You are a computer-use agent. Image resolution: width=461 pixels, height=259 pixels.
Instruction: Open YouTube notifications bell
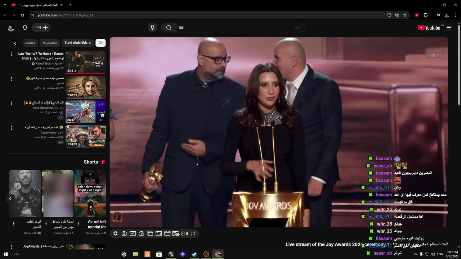[x=25, y=28]
